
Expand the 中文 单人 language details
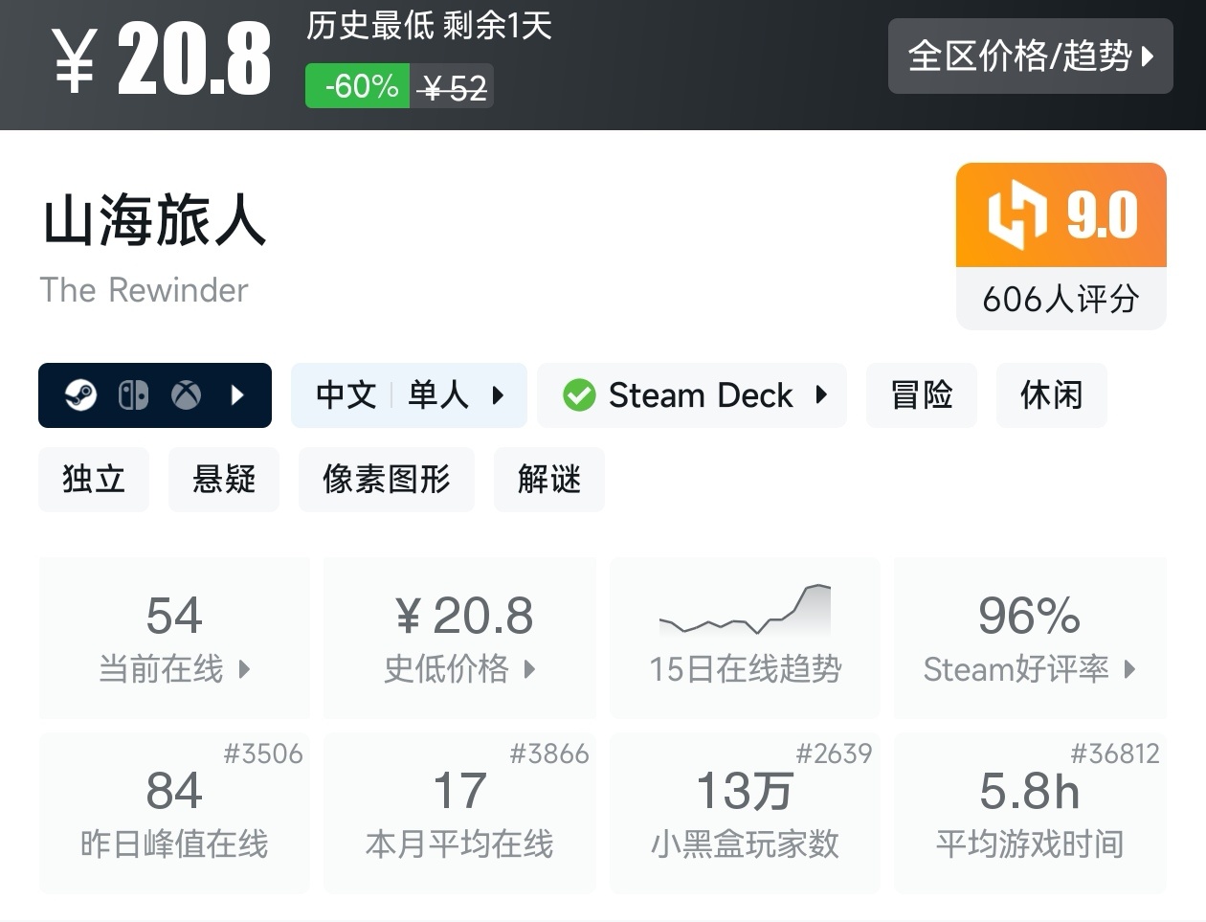pos(409,394)
